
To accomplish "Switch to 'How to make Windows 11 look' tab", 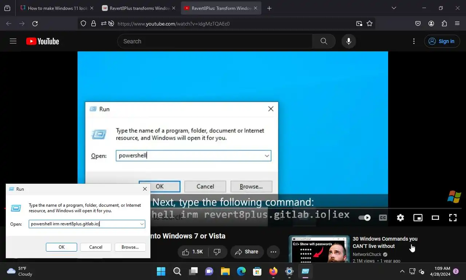I will click(x=57, y=8).
